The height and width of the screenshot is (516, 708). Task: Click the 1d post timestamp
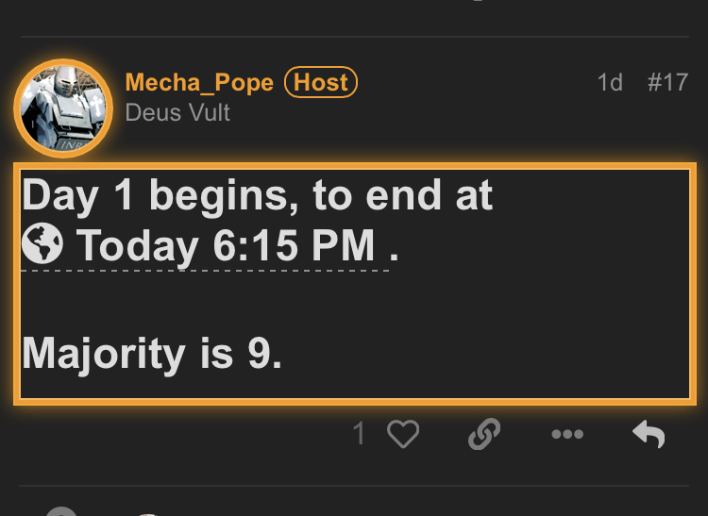pos(610,83)
